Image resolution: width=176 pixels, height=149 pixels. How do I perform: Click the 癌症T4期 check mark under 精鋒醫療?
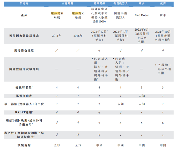[x=99, y=123]
